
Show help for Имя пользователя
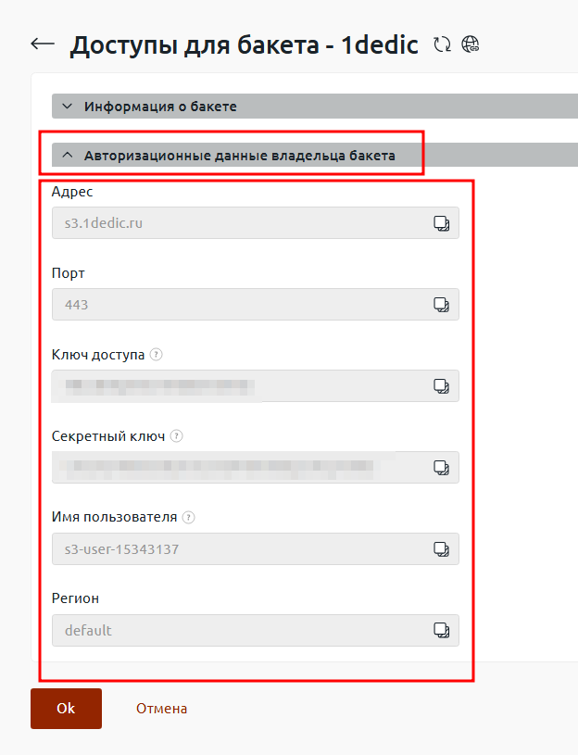[x=189, y=518]
